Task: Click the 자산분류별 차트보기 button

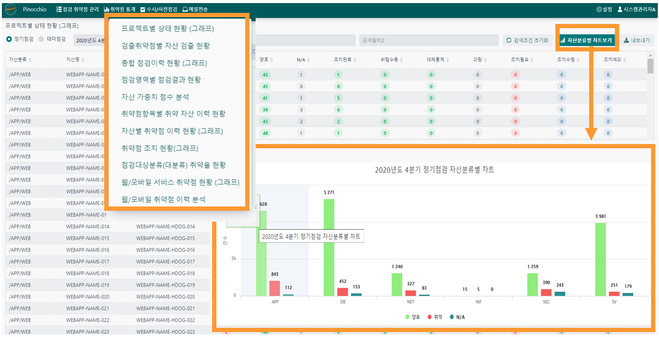Action: (x=586, y=40)
